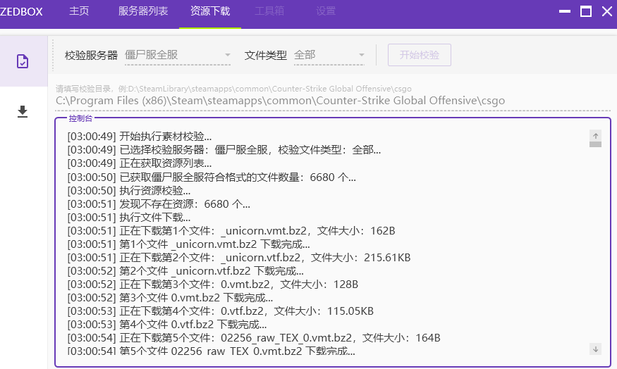Click the ZEDBOX title logo

pos(21,11)
